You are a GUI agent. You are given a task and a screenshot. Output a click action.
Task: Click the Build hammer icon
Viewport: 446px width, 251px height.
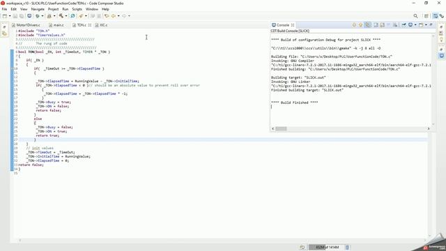point(61,16)
